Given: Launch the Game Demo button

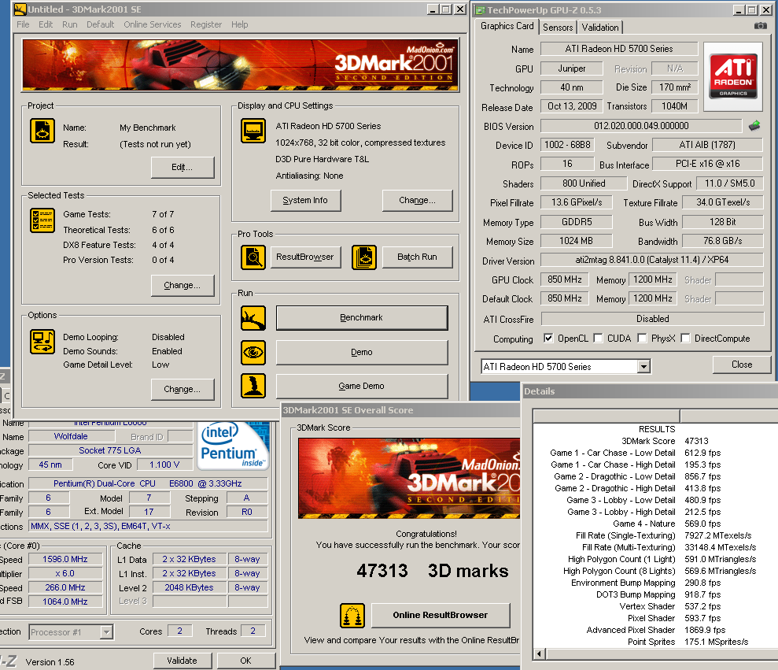Looking at the screenshot, I should point(362,386).
